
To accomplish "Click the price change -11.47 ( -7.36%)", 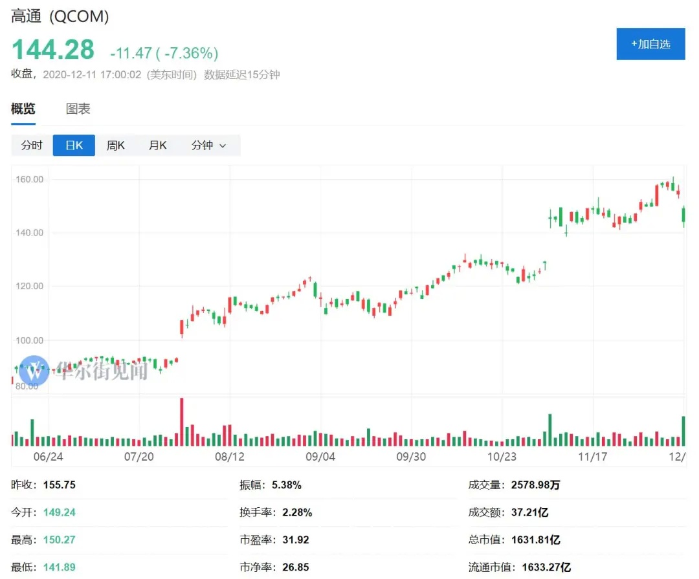I will 164,53.
